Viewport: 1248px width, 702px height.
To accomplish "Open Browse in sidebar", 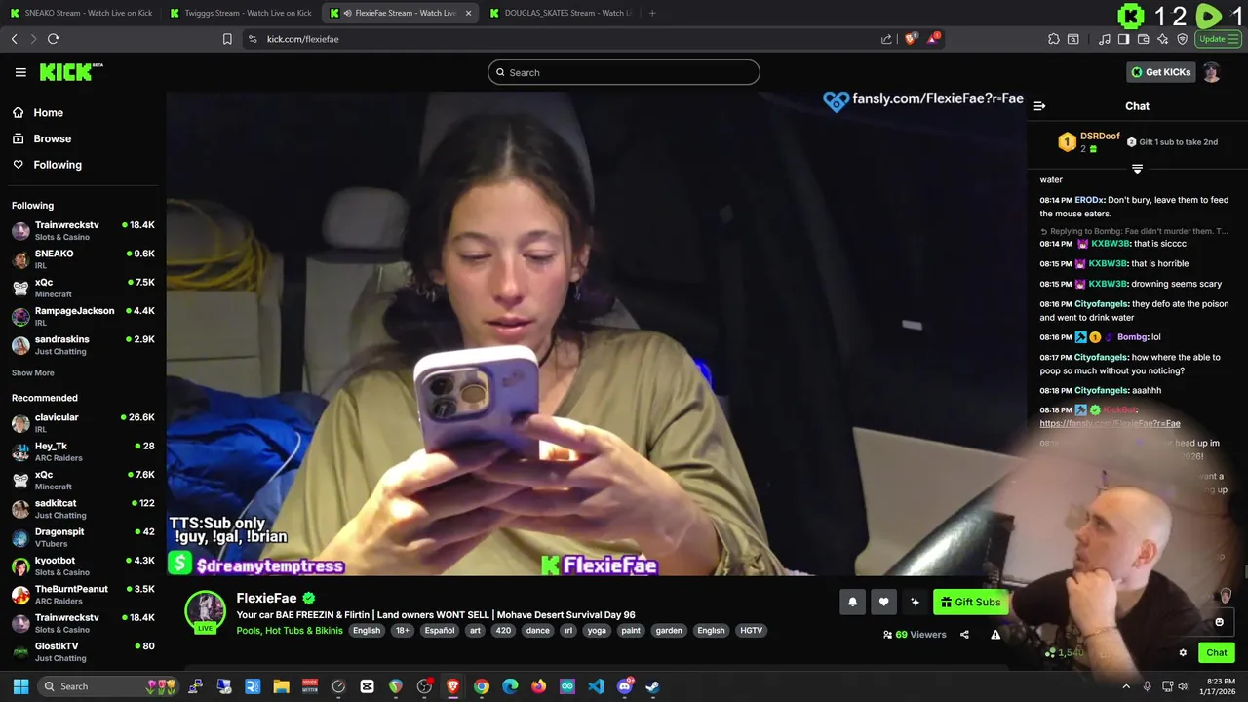I will point(52,138).
